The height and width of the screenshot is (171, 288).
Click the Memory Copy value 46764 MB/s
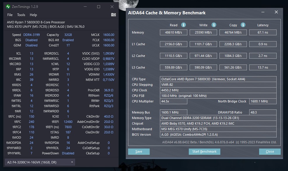click(x=233, y=32)
